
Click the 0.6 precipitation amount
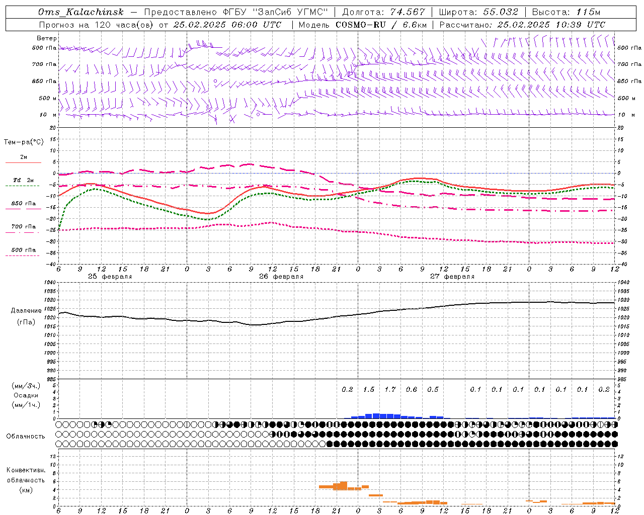pos(412,389)
